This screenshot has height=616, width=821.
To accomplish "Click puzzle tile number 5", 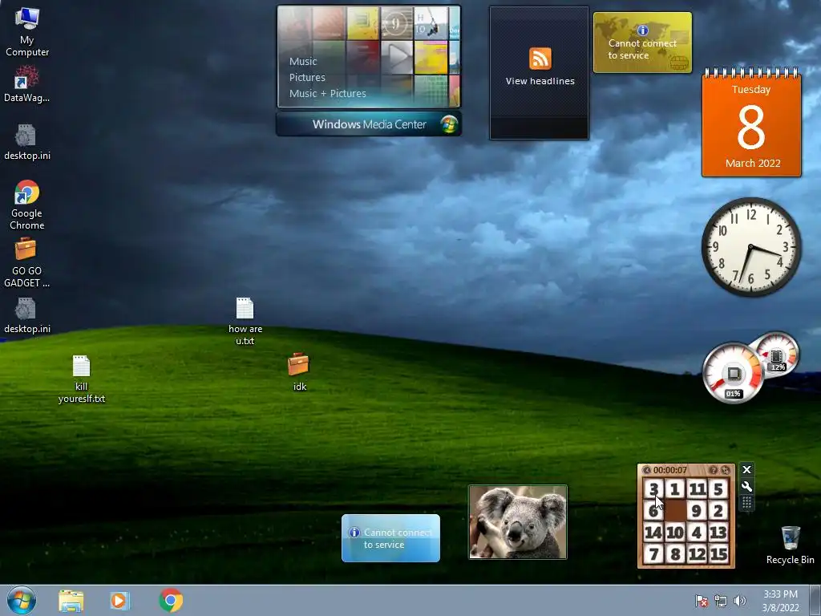I will [718, 488].
